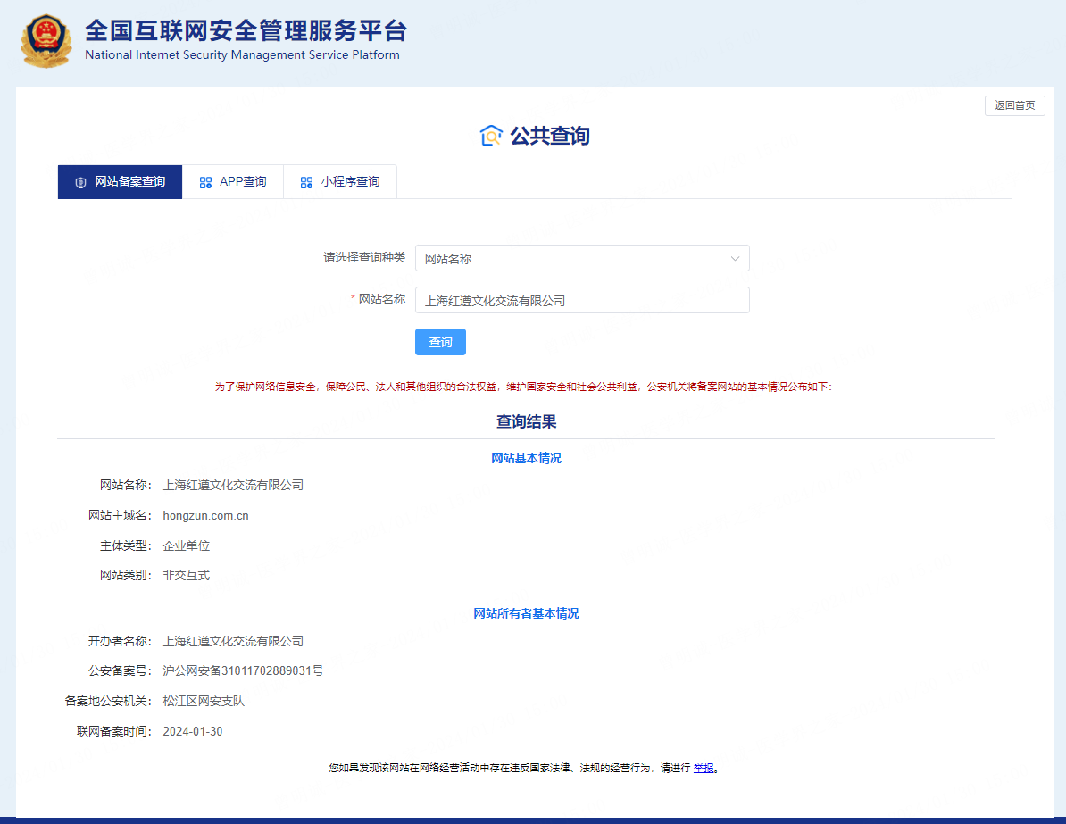1066x824 pixels.
Task: Click the filing date 2024-01-30
Action: click(x=192, y=731)
